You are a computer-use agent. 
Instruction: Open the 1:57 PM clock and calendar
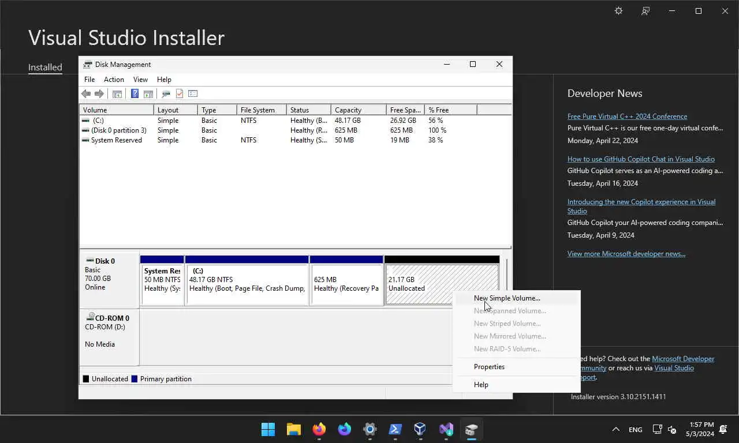point(700,429)
